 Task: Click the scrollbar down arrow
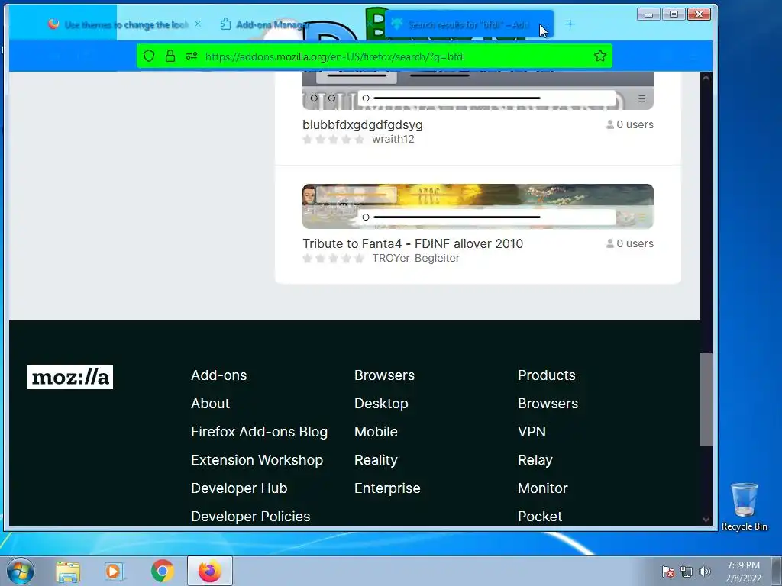coord(706,519)
